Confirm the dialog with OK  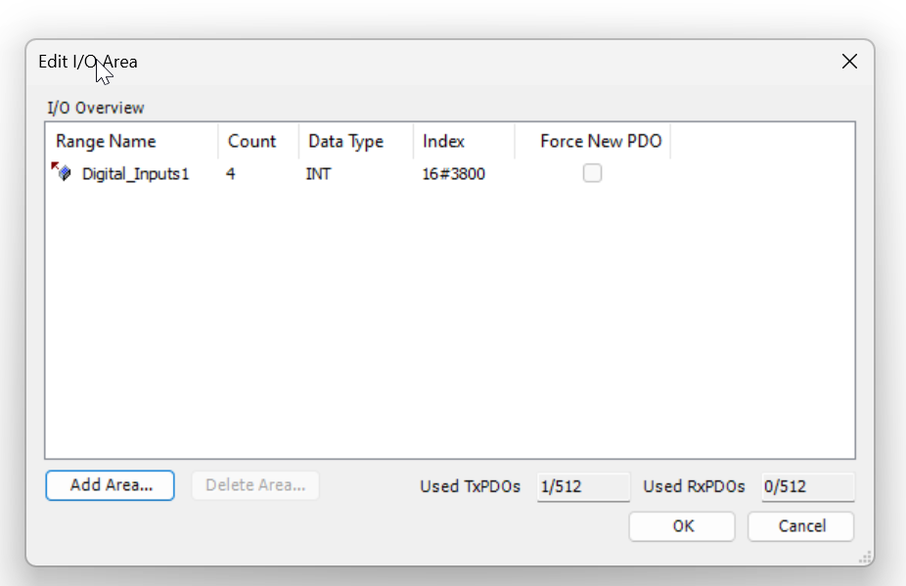click(682, 526)
